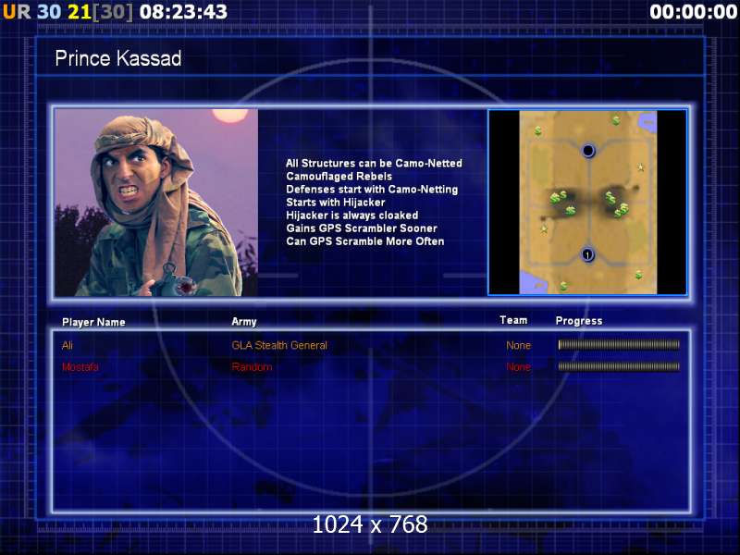740x555 pixels.
Task: Click the Prince Kassad general portrait
Action: pos(156,203)
